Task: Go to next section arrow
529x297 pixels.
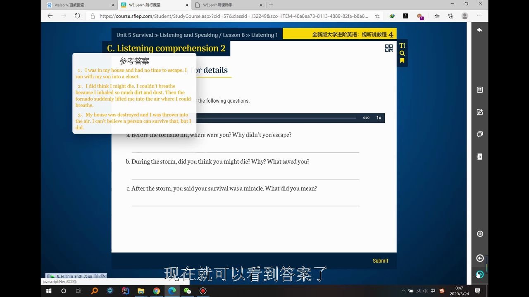Action: click(480, 274)
